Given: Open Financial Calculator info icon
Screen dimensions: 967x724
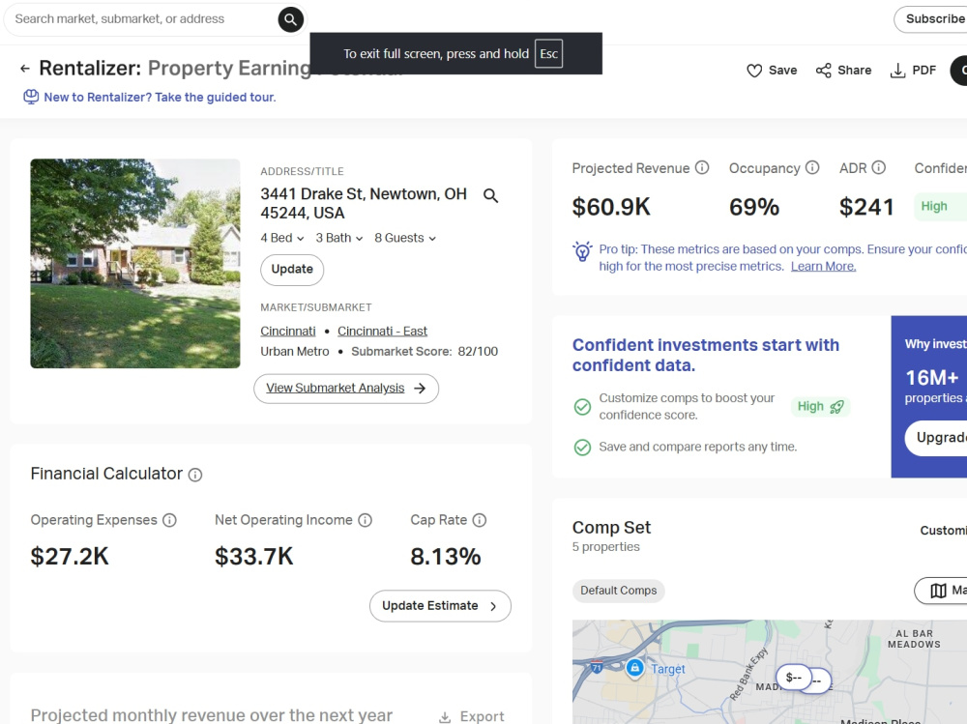Looking at the screenshot, I should point(195,475).
